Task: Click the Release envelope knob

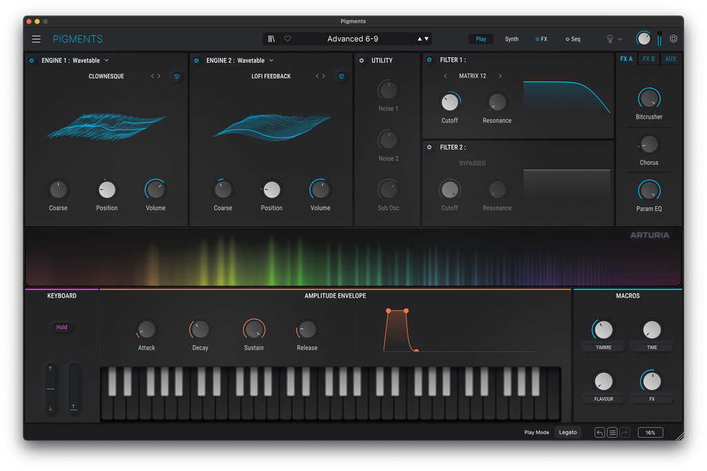Action: (x=307, y=330)
